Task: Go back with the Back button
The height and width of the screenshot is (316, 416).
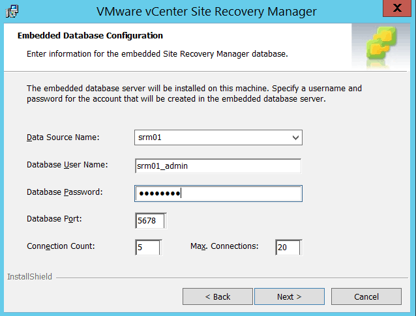Action: click(217, 296)
